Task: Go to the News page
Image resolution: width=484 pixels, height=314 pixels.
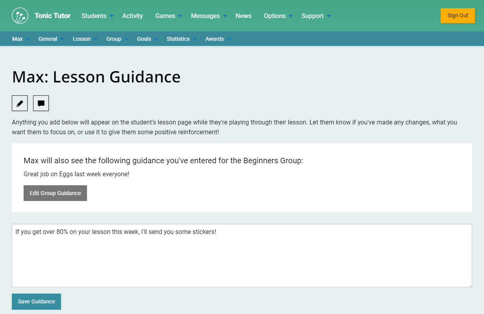Action: (x=243, y=16)
